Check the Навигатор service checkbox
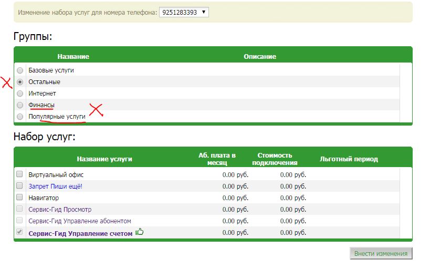 19,198
